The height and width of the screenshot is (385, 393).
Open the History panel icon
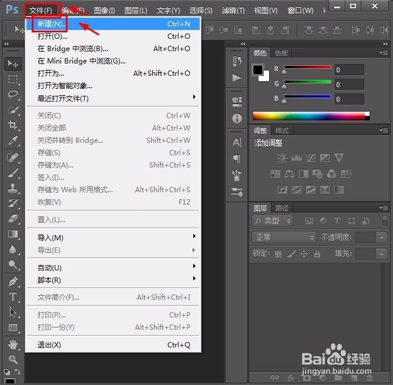[237, 61]
